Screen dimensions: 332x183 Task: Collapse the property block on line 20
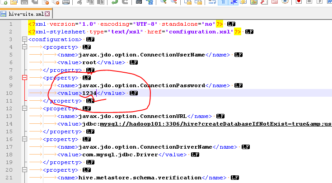click(x=24, y=169)
